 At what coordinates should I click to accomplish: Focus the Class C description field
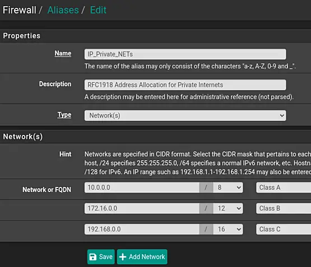coord(284,229)
